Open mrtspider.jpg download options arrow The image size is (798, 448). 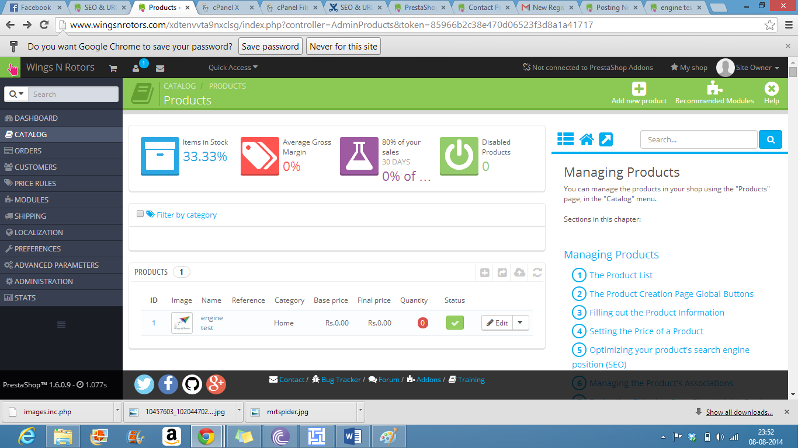click(x=360, y=410)
